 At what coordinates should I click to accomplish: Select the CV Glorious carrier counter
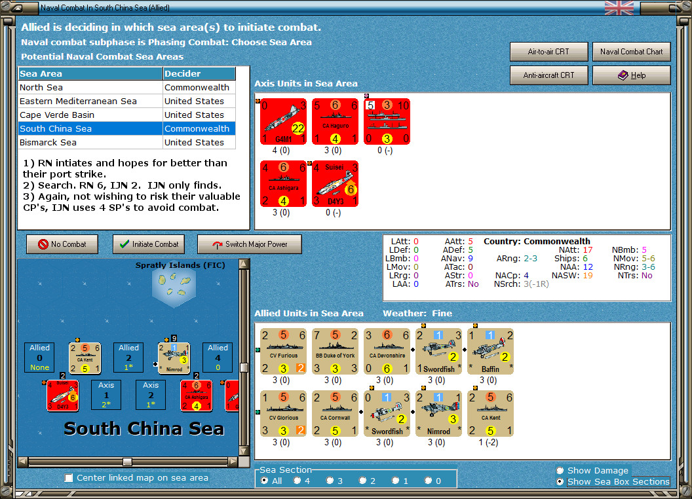(283, 413)
